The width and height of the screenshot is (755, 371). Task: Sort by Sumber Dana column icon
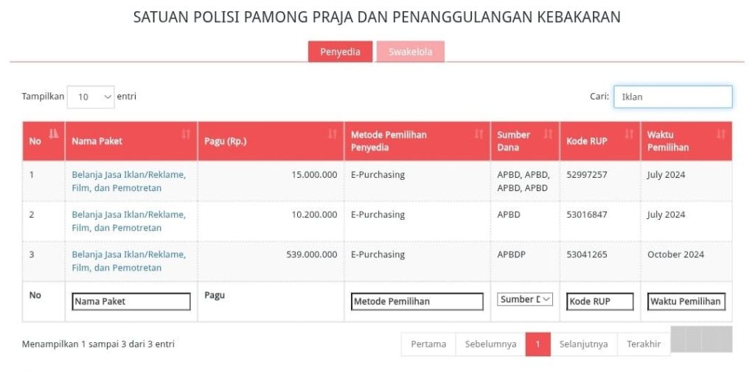548,134
